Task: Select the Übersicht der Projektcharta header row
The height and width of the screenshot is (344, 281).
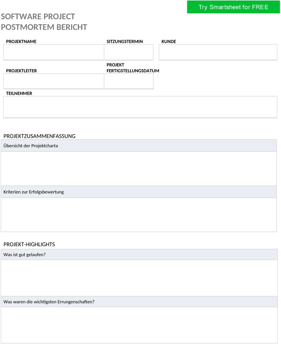Action: 138,146
